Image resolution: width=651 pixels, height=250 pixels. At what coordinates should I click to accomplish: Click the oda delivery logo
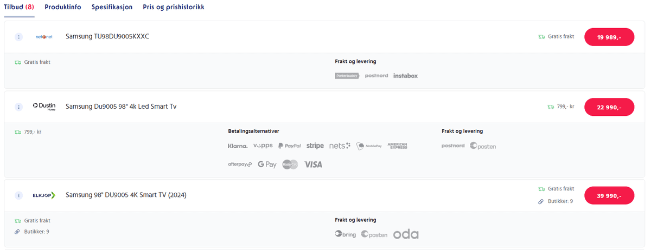406,234
